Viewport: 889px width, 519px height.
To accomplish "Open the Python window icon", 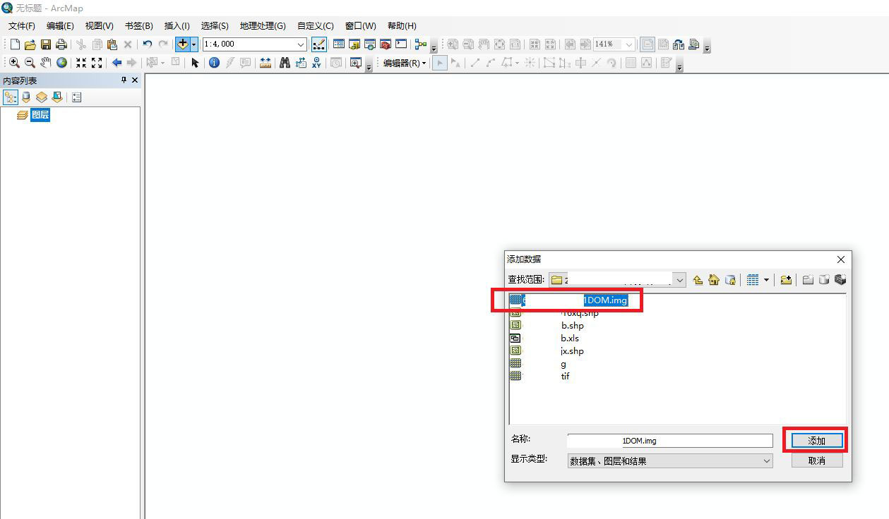I will pyautogui.click(x=401, y=44).
